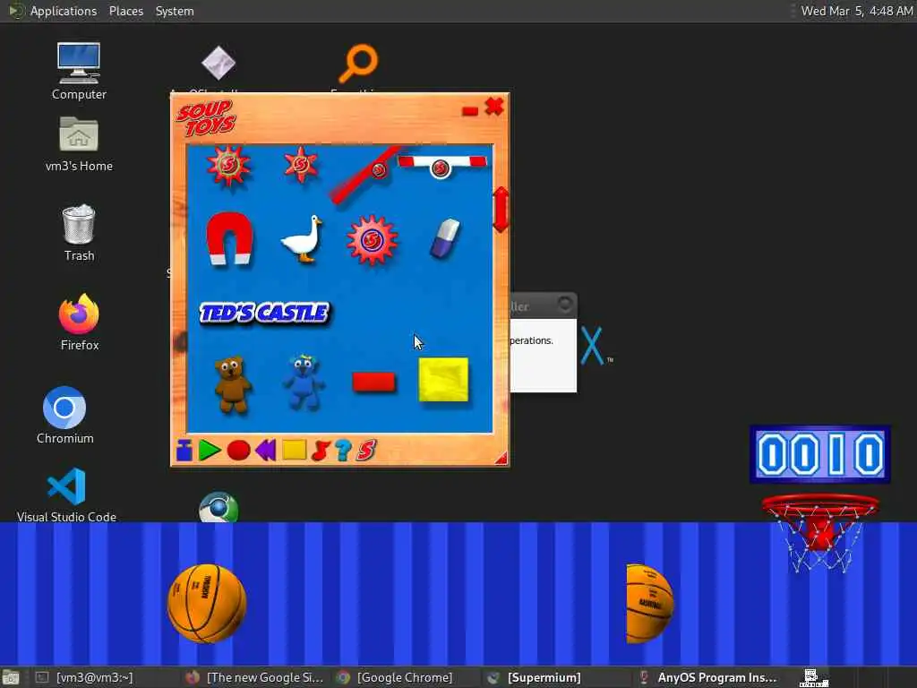Click the installer dialog's round titlebar button
The width and height of the screenshot is (917, 688).
(565, 305)
